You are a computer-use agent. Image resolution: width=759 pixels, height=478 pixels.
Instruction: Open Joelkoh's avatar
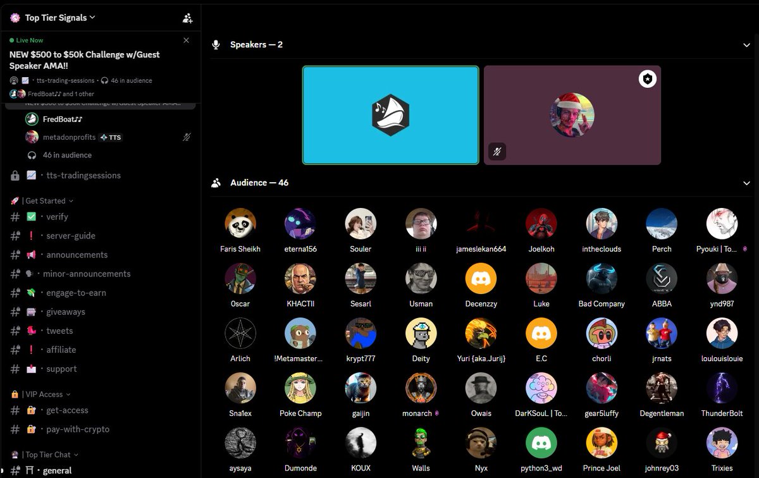pyautogui.click(x=541, y=224)
